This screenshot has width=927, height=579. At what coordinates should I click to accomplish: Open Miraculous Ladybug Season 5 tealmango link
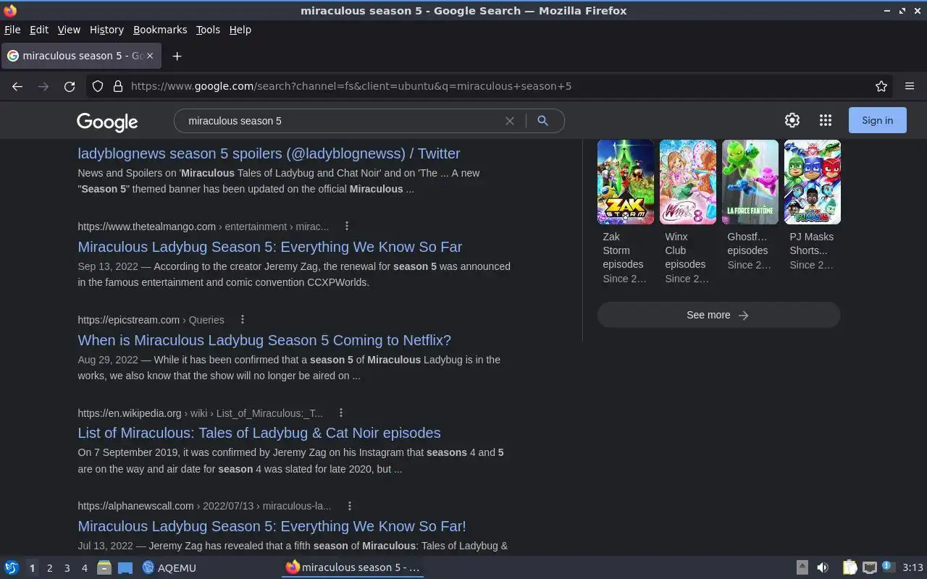tap(269, 247)
